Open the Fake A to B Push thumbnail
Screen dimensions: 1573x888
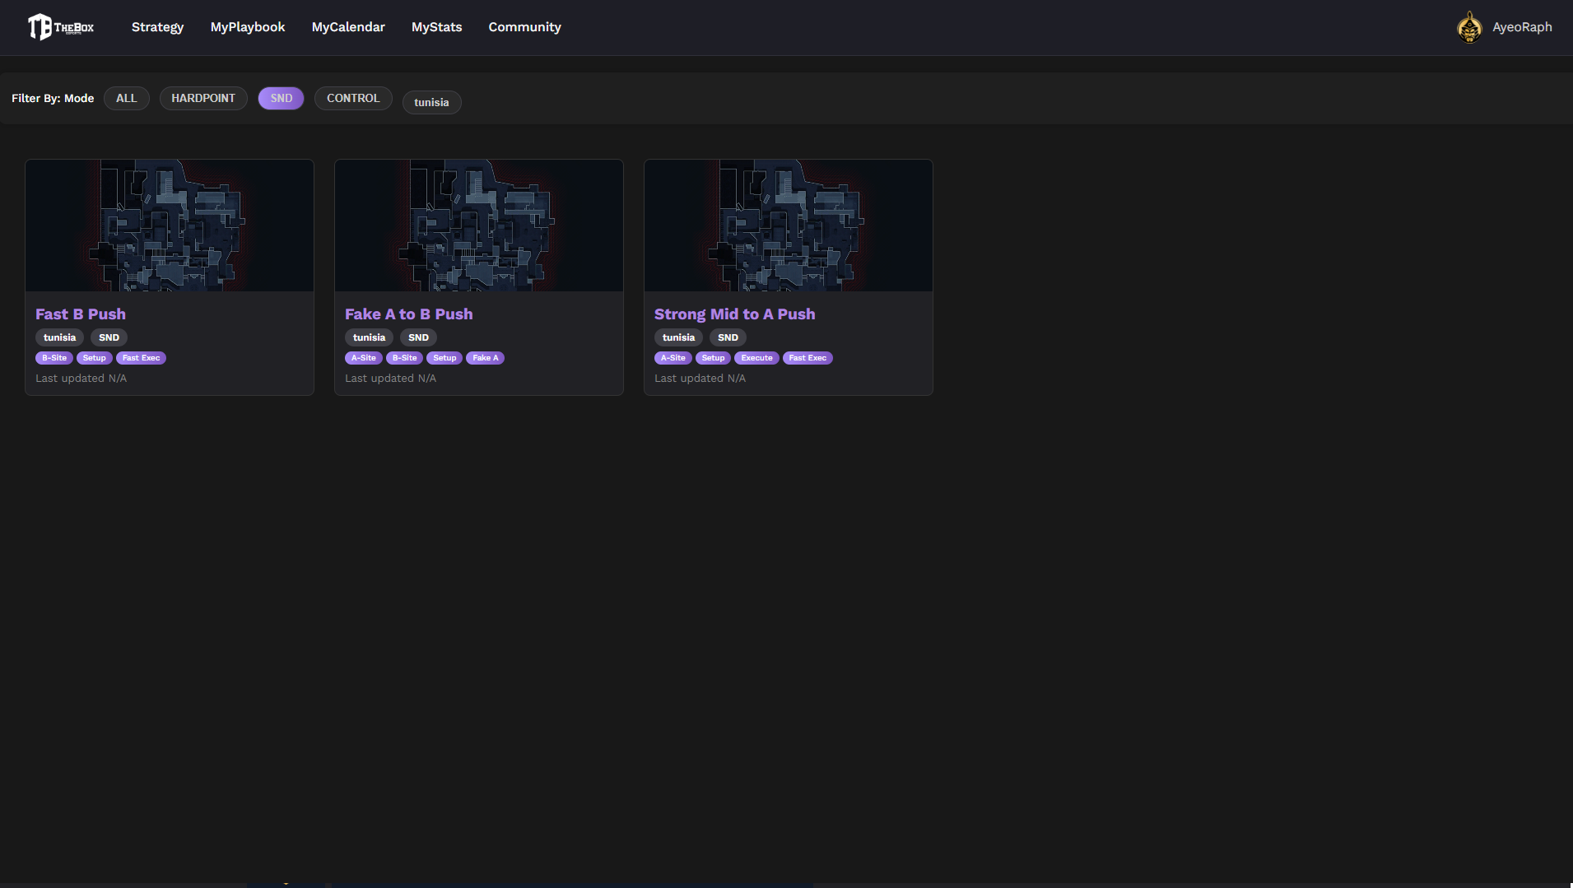pos(479,225)
